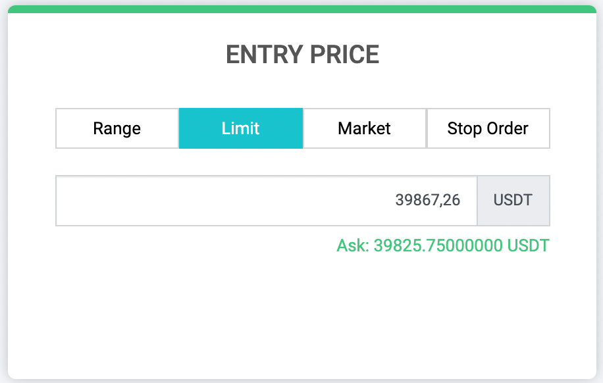This screenshot has width=603, height=383.
Task: Click the USDT label beside the price
Action: (513, 200)
